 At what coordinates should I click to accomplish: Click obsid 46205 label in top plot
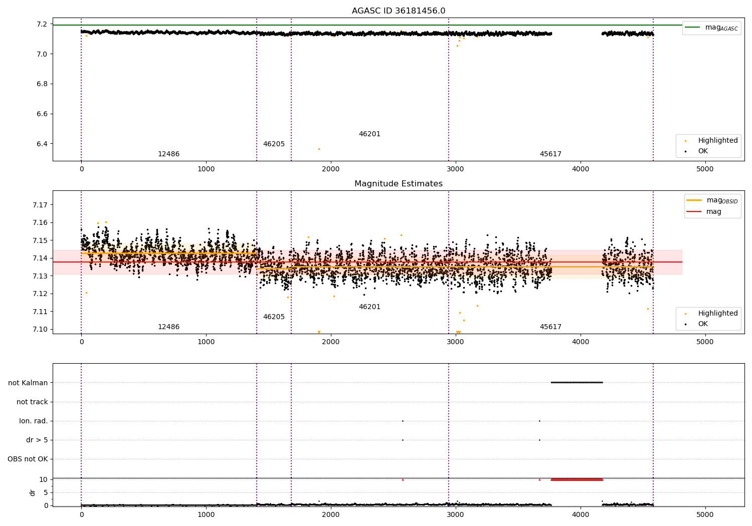tap(274, 144)
